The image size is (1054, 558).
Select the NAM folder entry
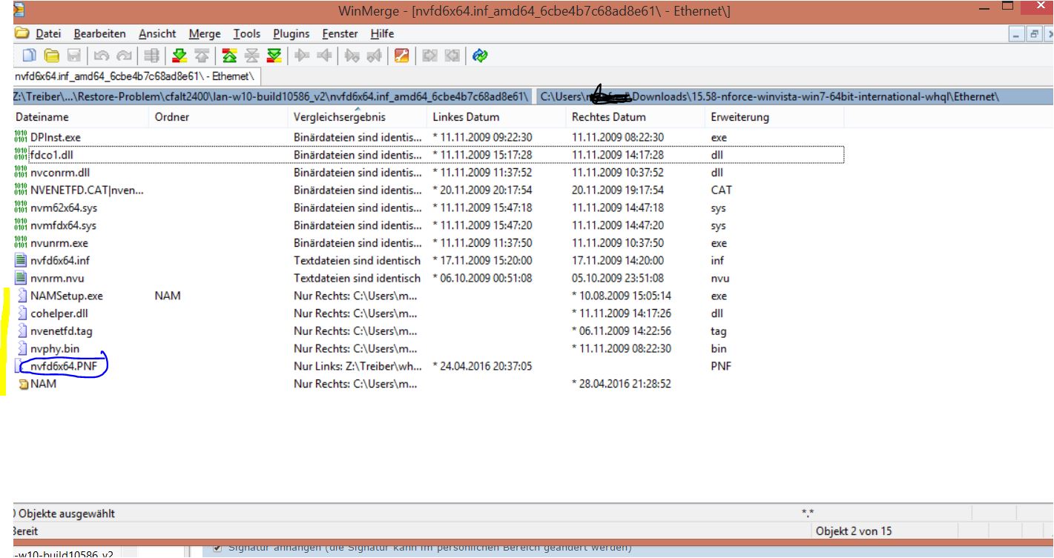pyautogui.click(x=43, y=384)
